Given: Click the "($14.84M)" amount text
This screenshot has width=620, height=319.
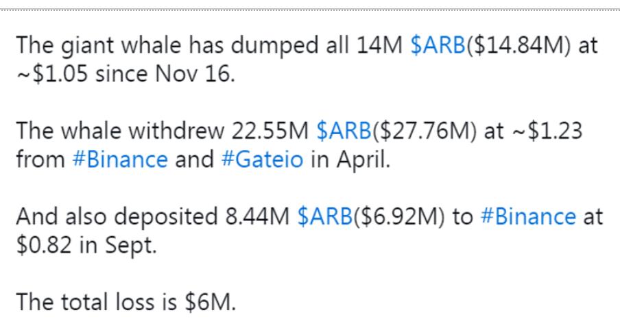Looking at the screenshot, I should 519,45.
